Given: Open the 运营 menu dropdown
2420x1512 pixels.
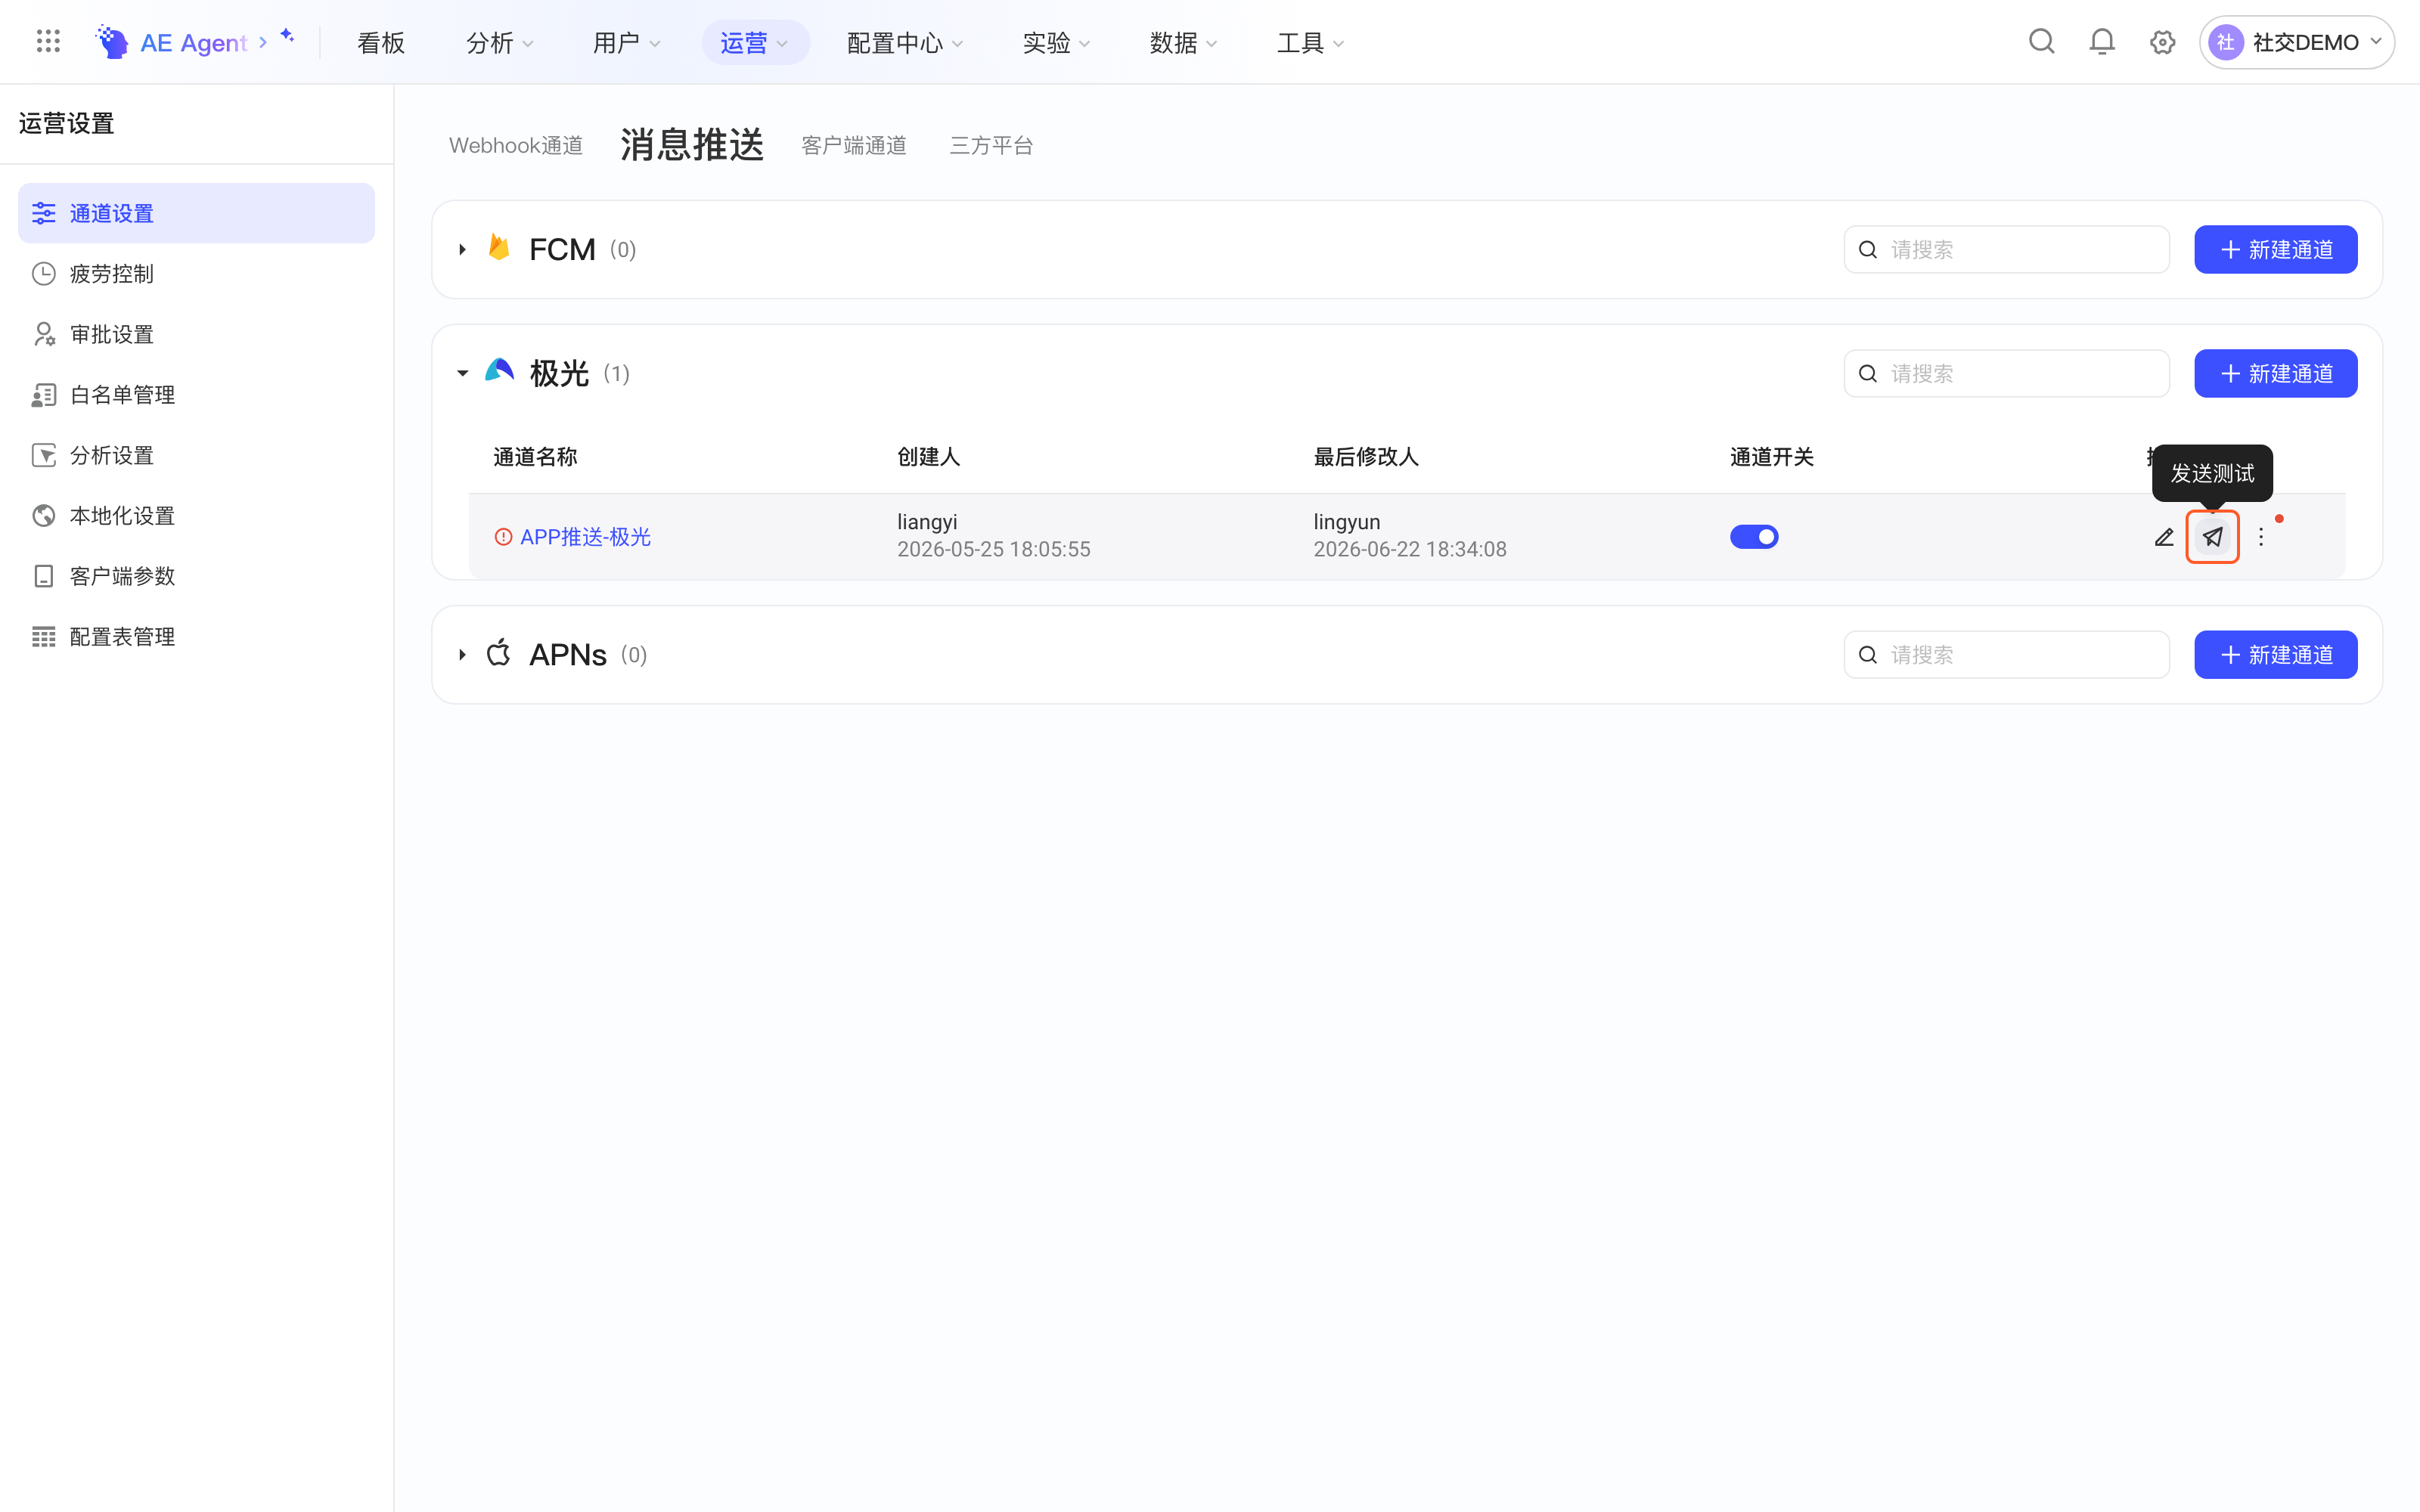Looking at the screenshot, I should tap(755, 42).
